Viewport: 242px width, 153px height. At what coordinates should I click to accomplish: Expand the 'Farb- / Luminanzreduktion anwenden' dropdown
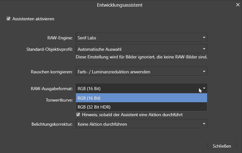137,72
